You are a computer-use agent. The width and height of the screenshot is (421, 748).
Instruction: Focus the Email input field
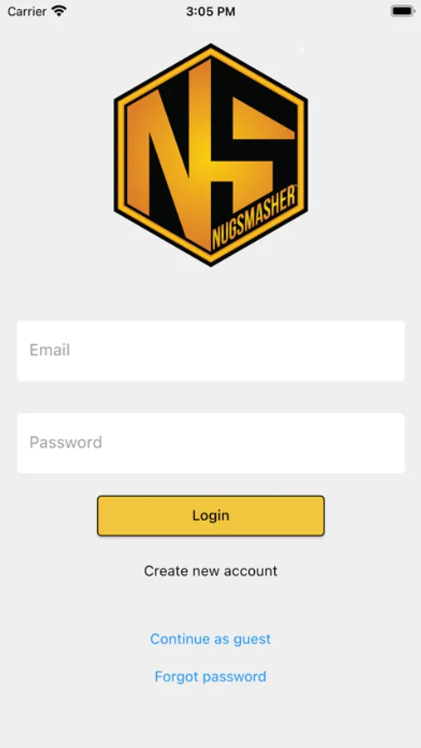pos(211,351)
